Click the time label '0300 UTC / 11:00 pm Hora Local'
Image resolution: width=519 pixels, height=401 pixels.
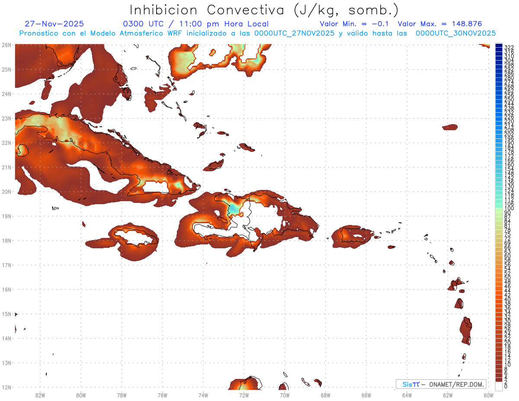pos(196,24)
